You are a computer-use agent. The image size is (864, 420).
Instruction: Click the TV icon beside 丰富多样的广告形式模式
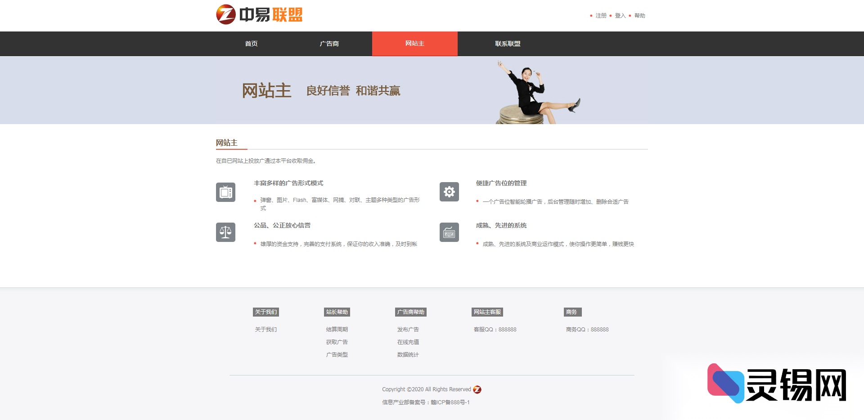pos(225,192)
